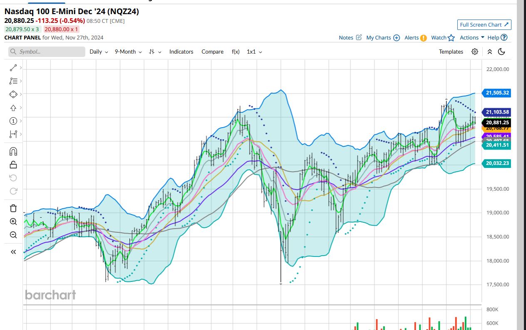
Task: Open the Actions dropdown menu
Action: (x=472, y=37)
